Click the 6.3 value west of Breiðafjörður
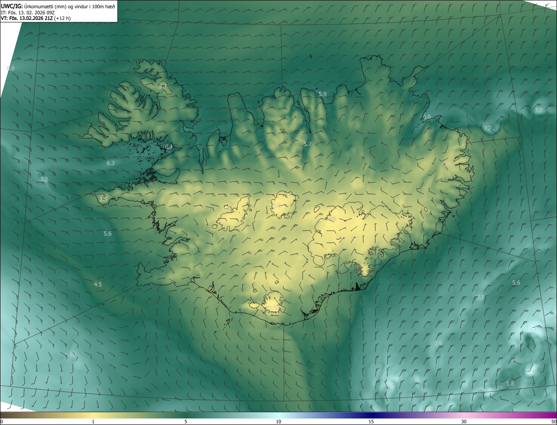Image resolution: width=557 pixels, height=425 pixels. coord(111,163)
